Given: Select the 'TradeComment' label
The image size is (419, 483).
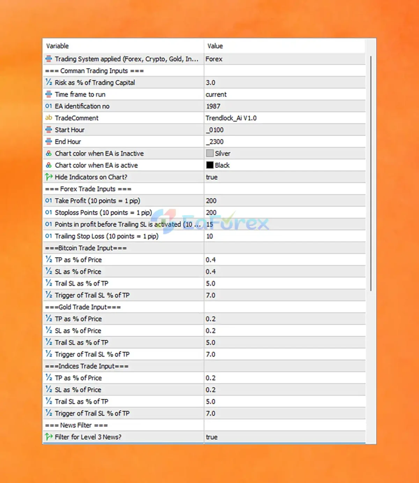Looking at the screenshot, I should (76, 118).
